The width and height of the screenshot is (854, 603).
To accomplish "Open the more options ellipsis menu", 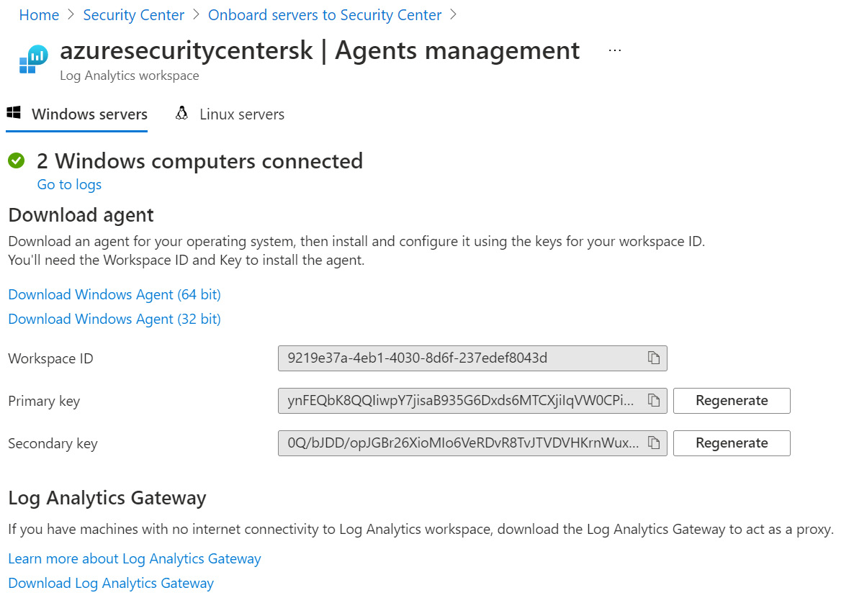I will pyautogui.click(x=615, y=50).
